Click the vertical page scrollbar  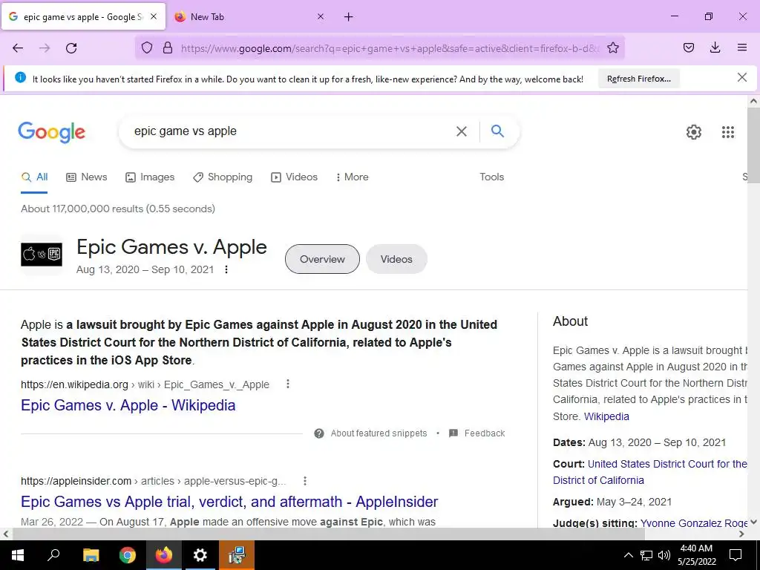[x=753, y=145]
